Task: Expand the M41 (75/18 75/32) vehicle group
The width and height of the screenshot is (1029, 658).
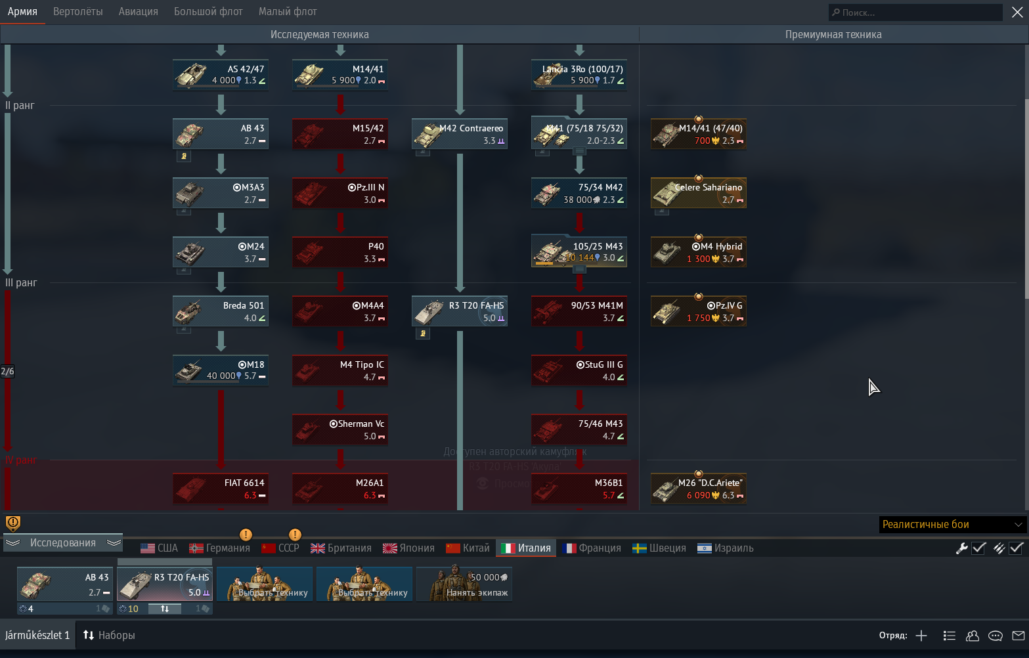Action: tap(579, 151)
